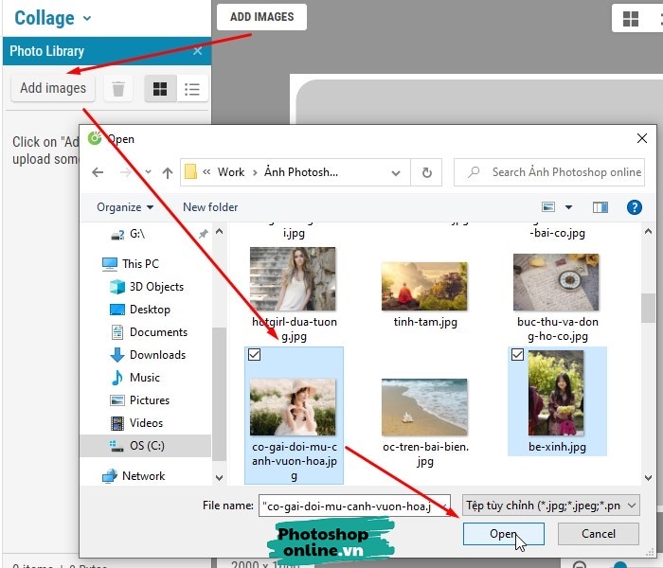Close the Photo Library panel
Viewport: 663px width, 568px height.
click(197, 51)
